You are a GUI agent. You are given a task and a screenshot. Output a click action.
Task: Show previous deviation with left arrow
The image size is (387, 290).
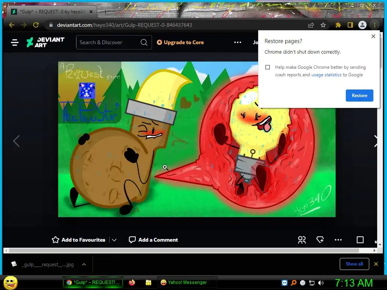[x=16, y=141]
